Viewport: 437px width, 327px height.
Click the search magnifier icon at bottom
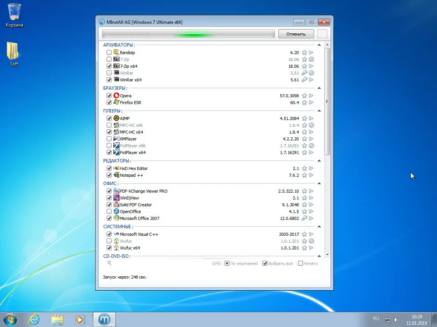click(x=109, y=263)
